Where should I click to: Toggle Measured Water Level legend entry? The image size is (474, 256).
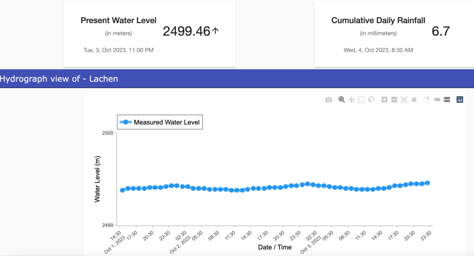[160, 122]
